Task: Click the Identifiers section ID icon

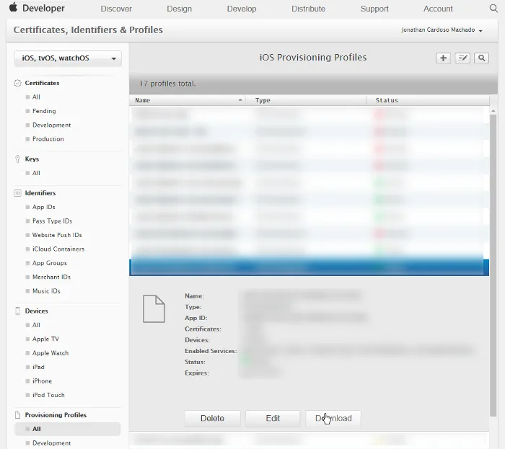Action: point(17,193)
